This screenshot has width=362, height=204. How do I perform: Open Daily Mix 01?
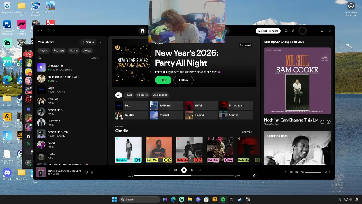click(x=128, y=150)
